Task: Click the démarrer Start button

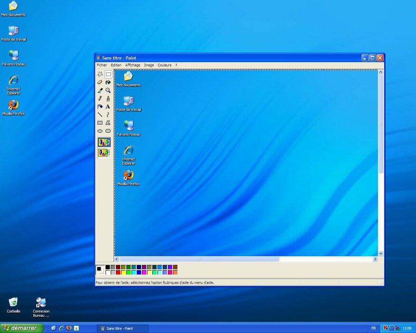Action: coord(22,328)
